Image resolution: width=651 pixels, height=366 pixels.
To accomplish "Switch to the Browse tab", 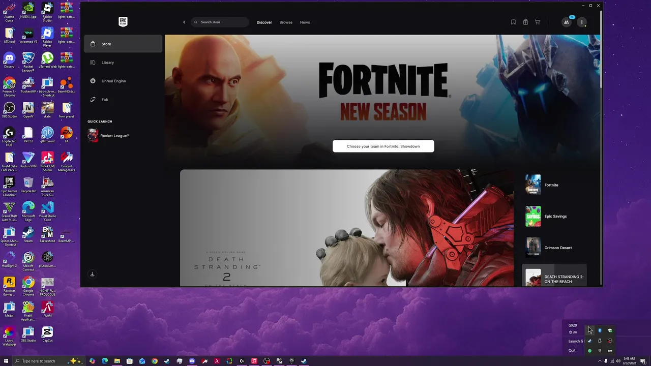I will (286, 22).
